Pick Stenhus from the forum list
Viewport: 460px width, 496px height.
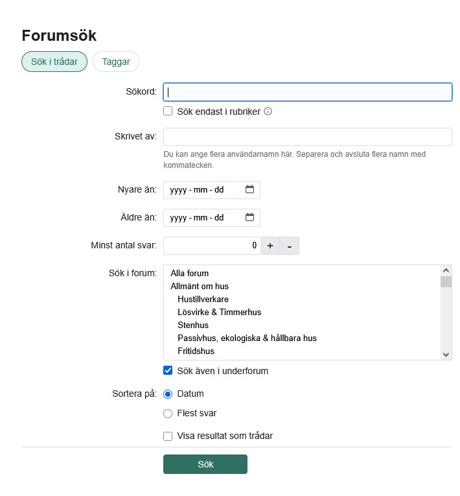[193, 325]
